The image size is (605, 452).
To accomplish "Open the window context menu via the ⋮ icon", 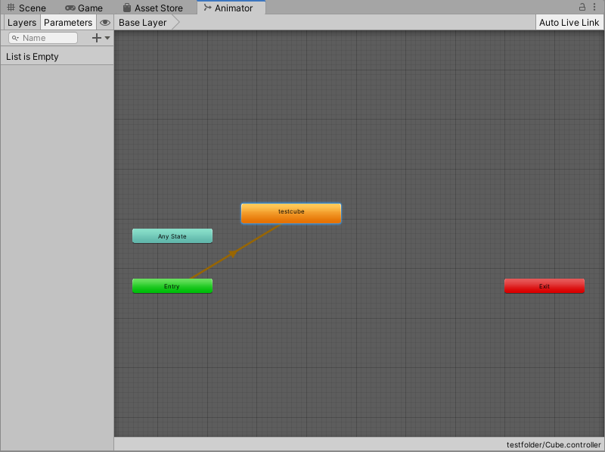I will [x=594, y=7].
